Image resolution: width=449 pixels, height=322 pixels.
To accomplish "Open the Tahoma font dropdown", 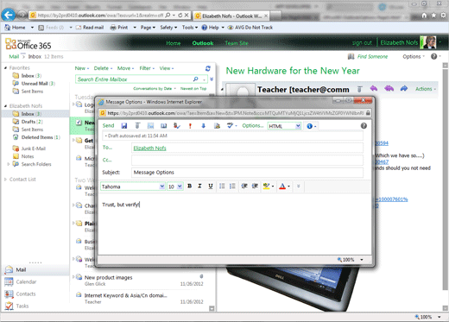I will [162, 186].
